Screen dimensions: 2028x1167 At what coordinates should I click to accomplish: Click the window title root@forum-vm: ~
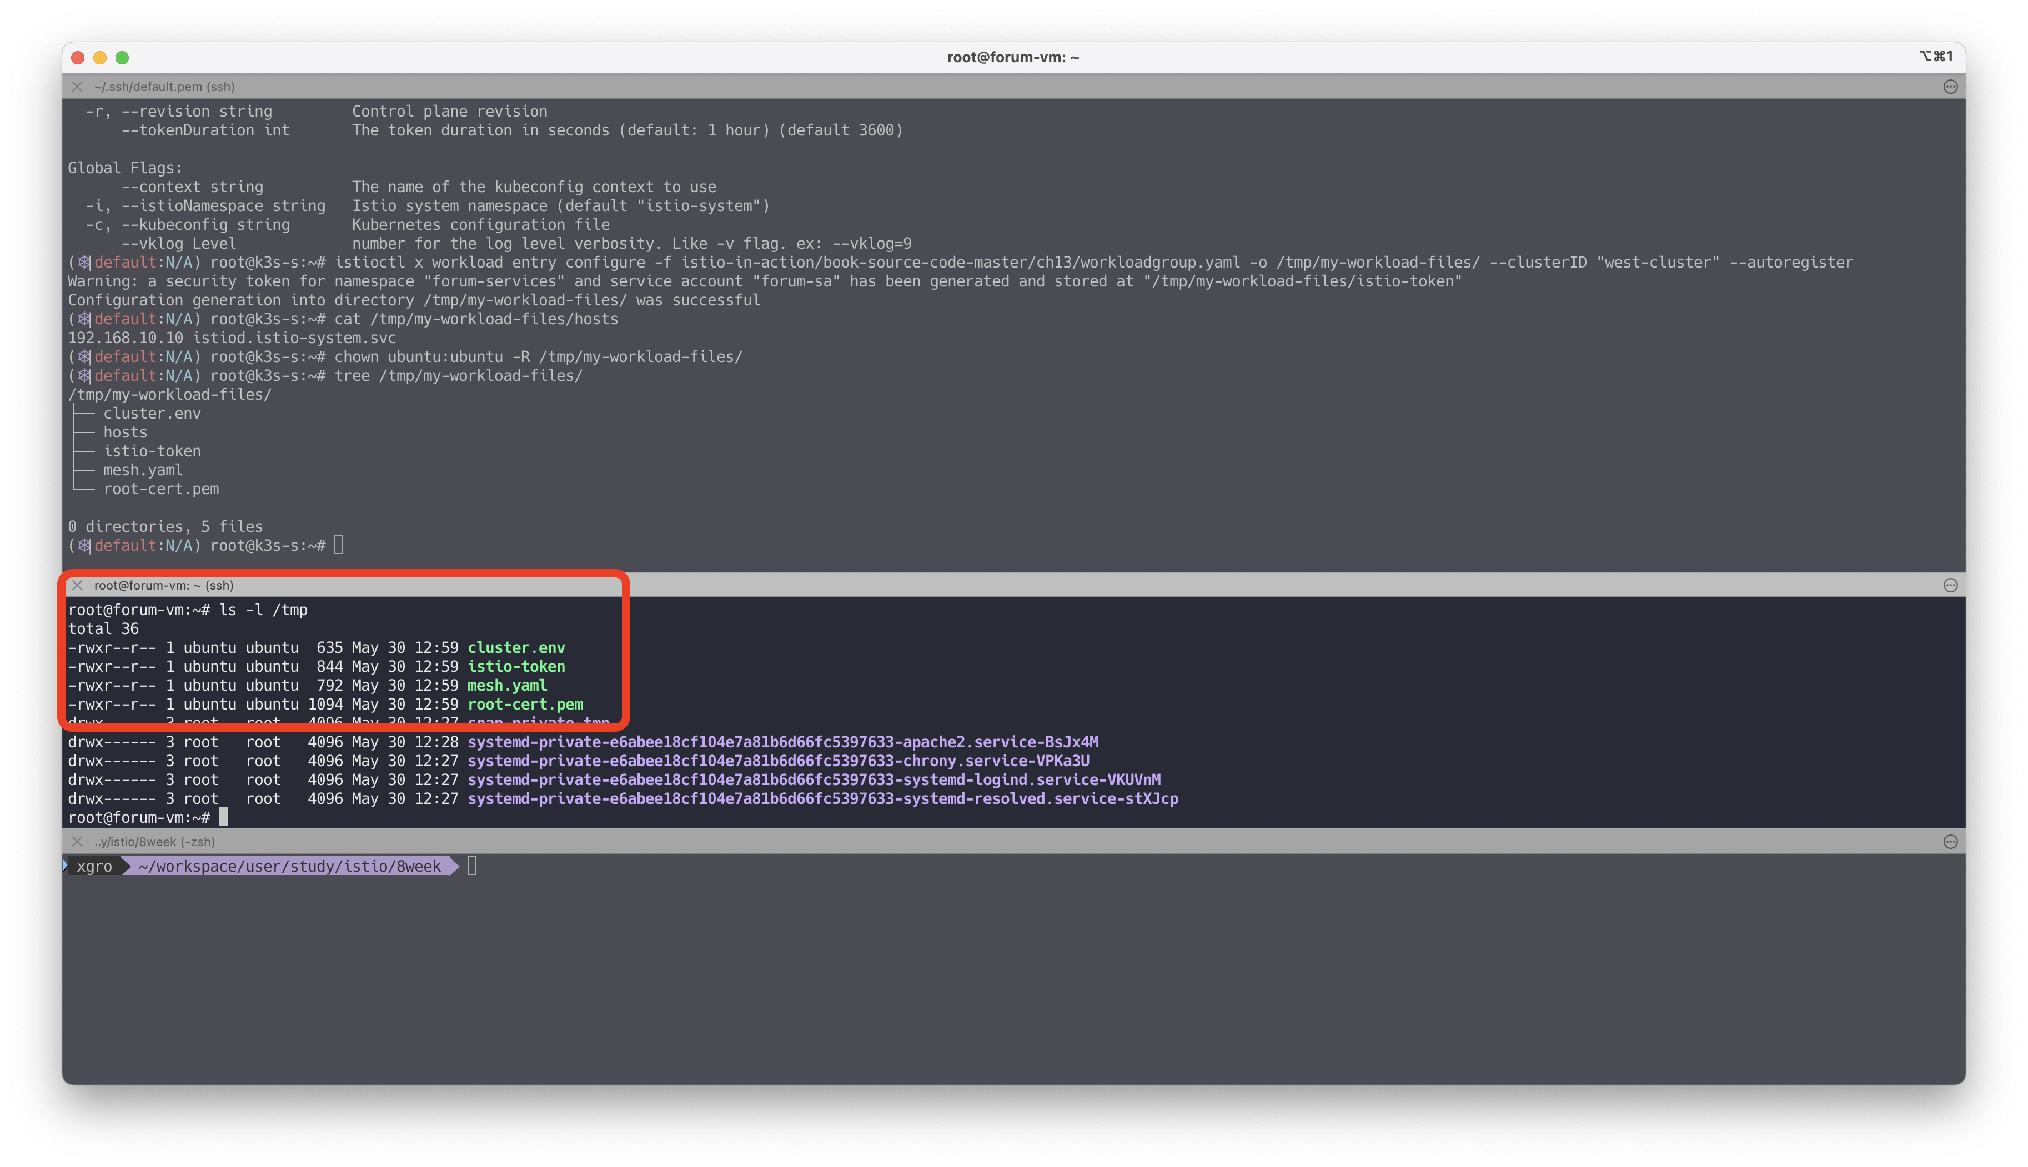tap(1013, 58)
